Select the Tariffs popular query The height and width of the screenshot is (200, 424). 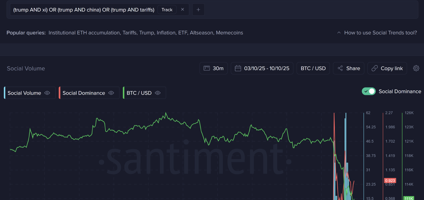(x=129, y=33)
